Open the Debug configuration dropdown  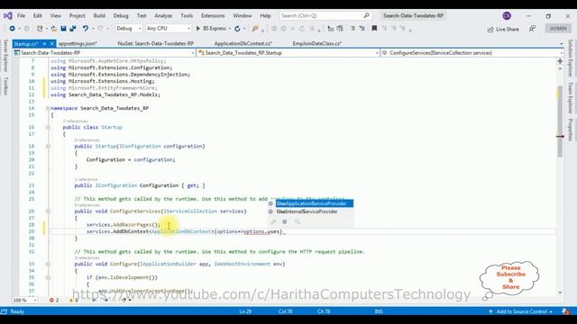tap(128, 28)
